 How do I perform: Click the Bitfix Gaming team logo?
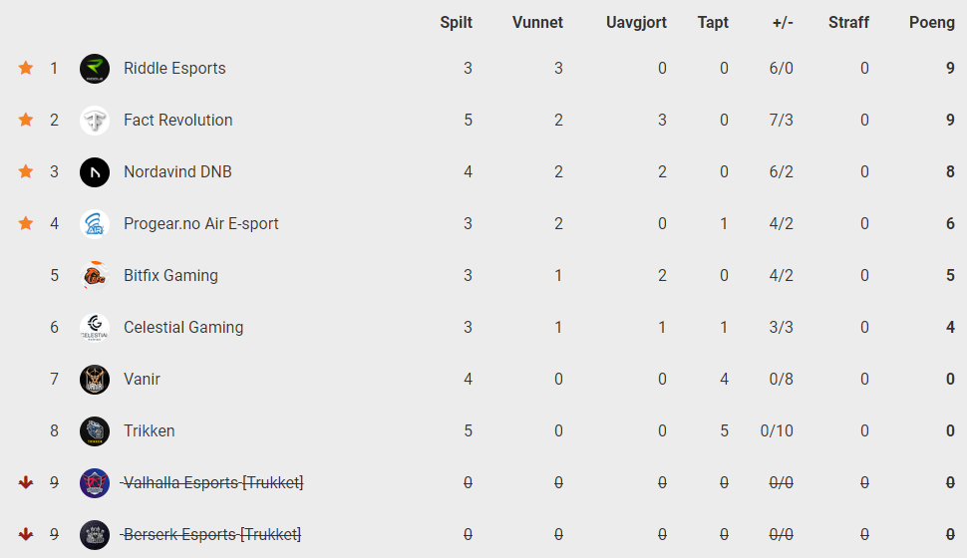(95, 276)
